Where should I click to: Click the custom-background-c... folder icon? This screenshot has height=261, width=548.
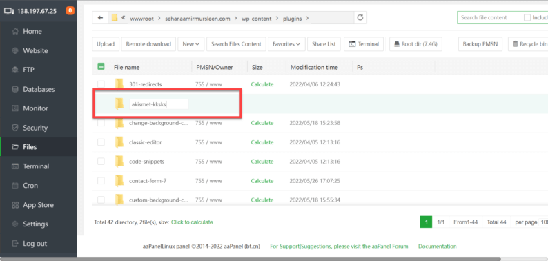(x=119, y=200)
